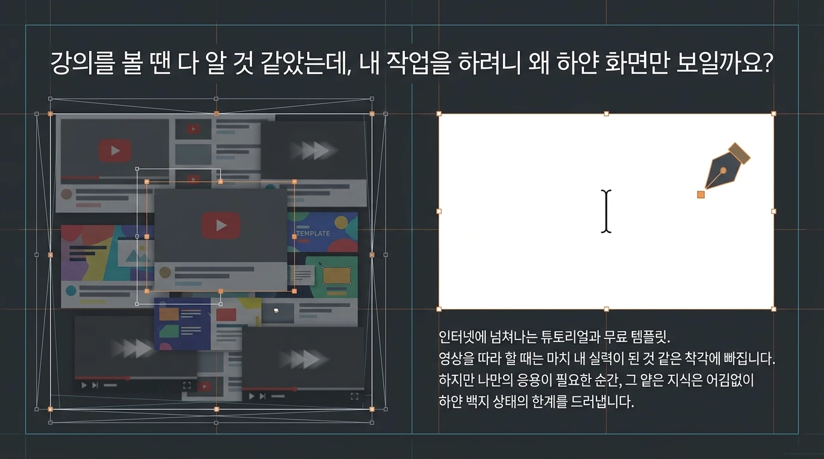Click the bottom-middle handle of the white canvas
Image resolution: width=824 pixels, height=459 pixels.
pos(607,309)
